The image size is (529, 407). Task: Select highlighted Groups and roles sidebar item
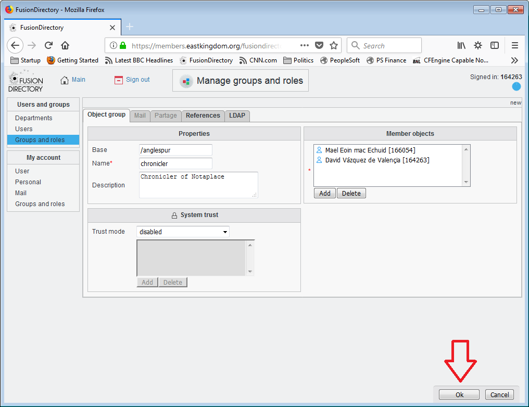[x=43, y=139]
